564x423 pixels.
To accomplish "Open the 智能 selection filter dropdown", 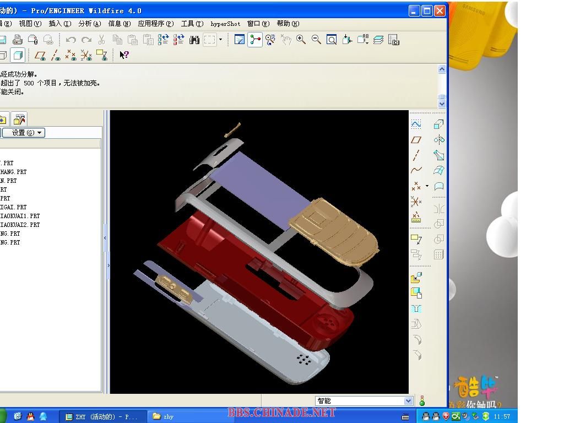I will tap(408, 401).
